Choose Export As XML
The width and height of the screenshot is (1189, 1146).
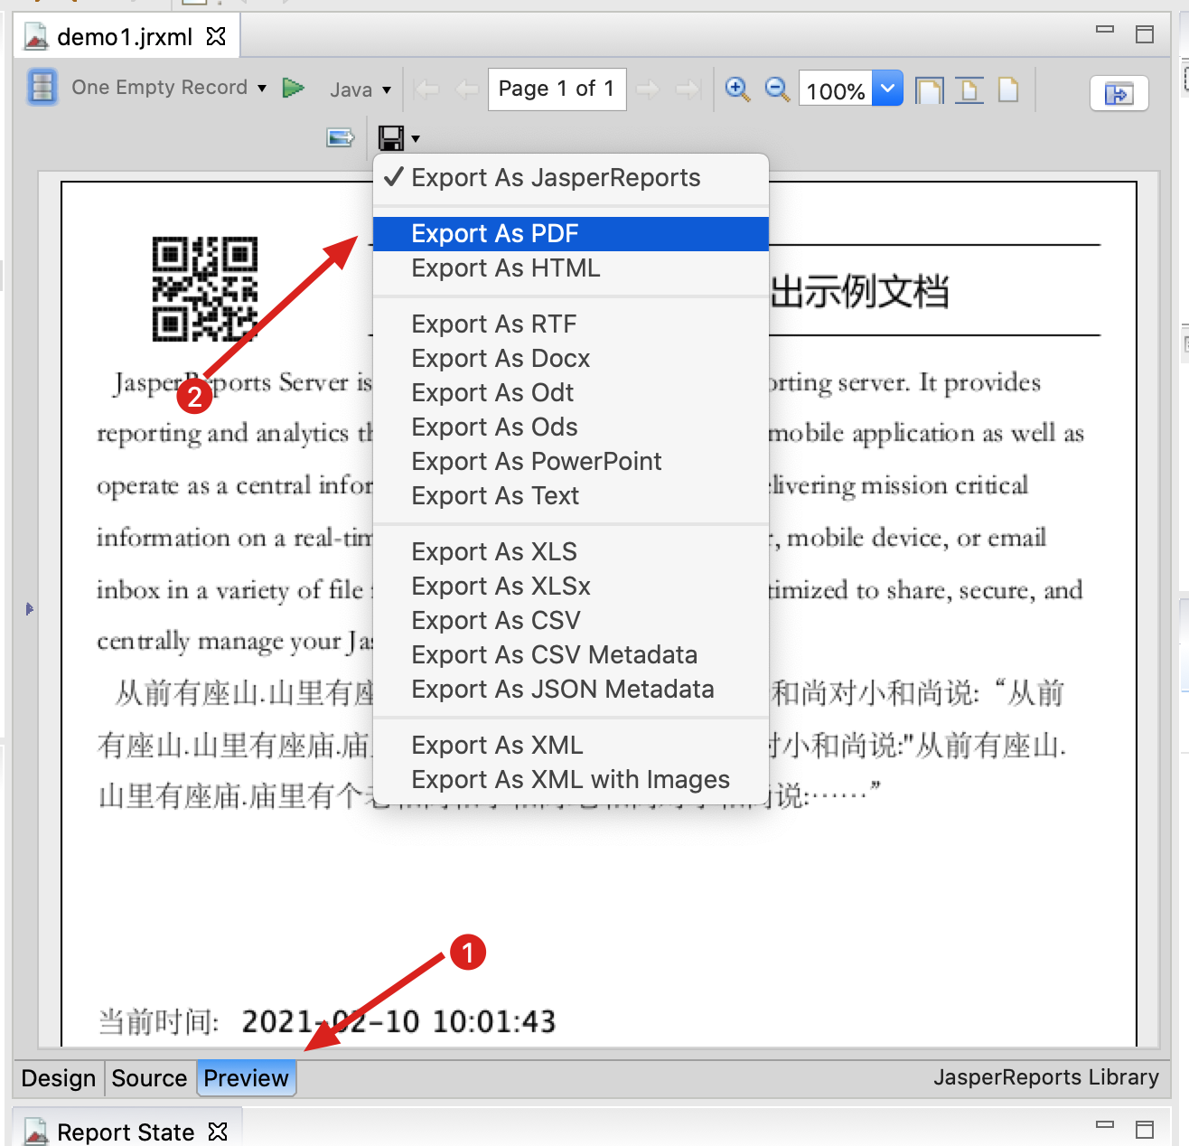pyautogui.click(x=571, y=746)
